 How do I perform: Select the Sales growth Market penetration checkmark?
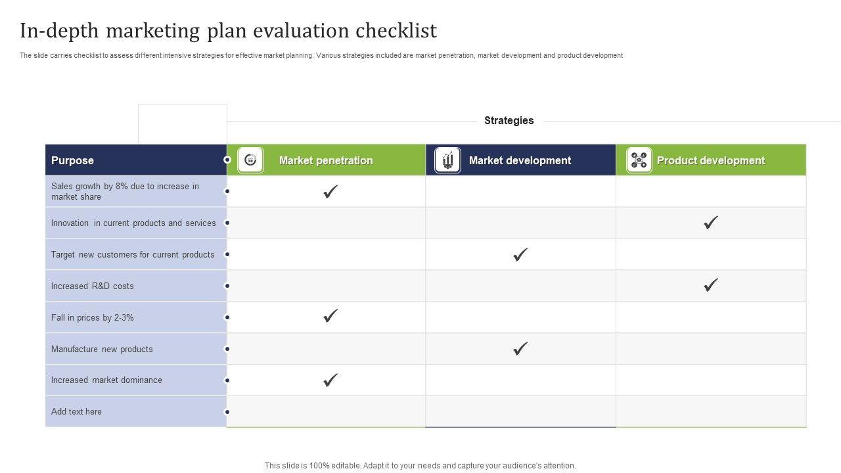click(x=330, y=192)
